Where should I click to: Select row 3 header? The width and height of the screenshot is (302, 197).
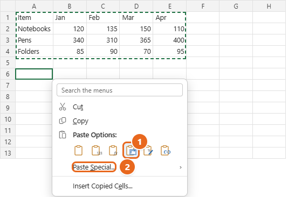pos(8,40)
